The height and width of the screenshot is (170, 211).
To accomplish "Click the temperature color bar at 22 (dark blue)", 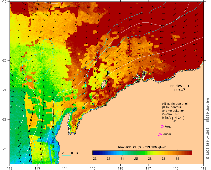I will [x=95, y=153].
